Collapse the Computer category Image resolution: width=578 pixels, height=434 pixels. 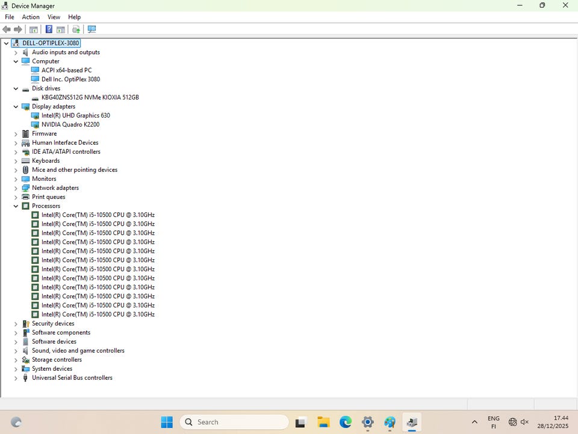16,61
